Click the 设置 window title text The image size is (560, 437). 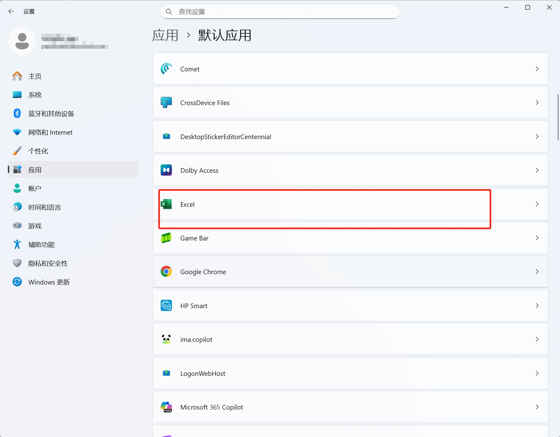click(x=29, y=12)
